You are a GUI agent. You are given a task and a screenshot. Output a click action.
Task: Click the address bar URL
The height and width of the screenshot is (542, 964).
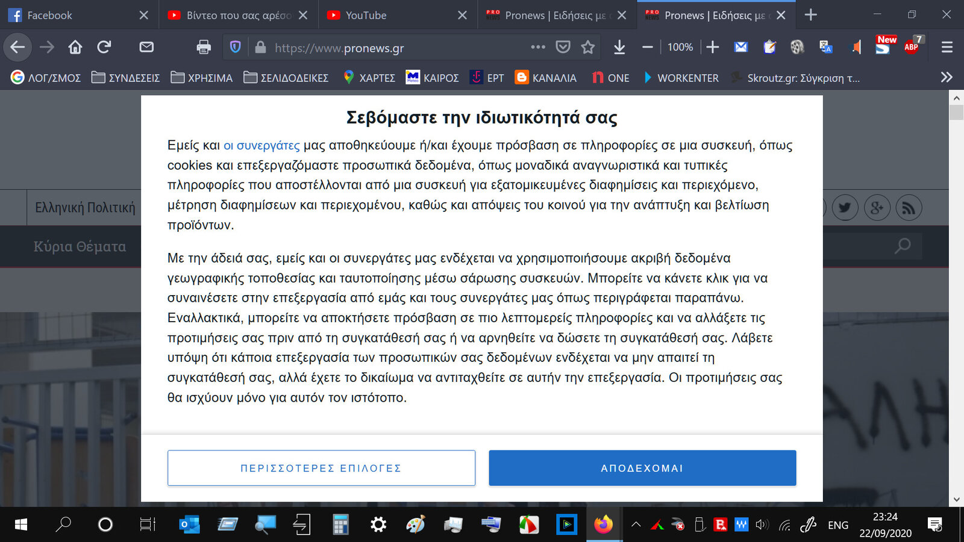(339, 48)
